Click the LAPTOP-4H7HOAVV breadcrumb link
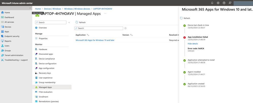Screen dimensions: 253x103 coord(103,9)
